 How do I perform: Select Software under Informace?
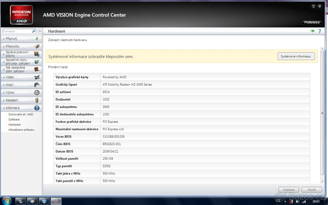14,119
